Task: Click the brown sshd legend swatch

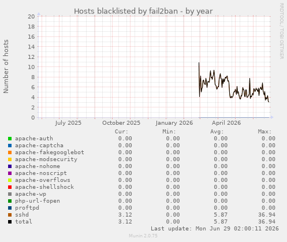Action: point(10,215)
